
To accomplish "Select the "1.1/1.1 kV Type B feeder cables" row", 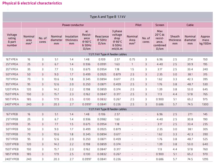I will pyautogui.click(x=108, y=109).
